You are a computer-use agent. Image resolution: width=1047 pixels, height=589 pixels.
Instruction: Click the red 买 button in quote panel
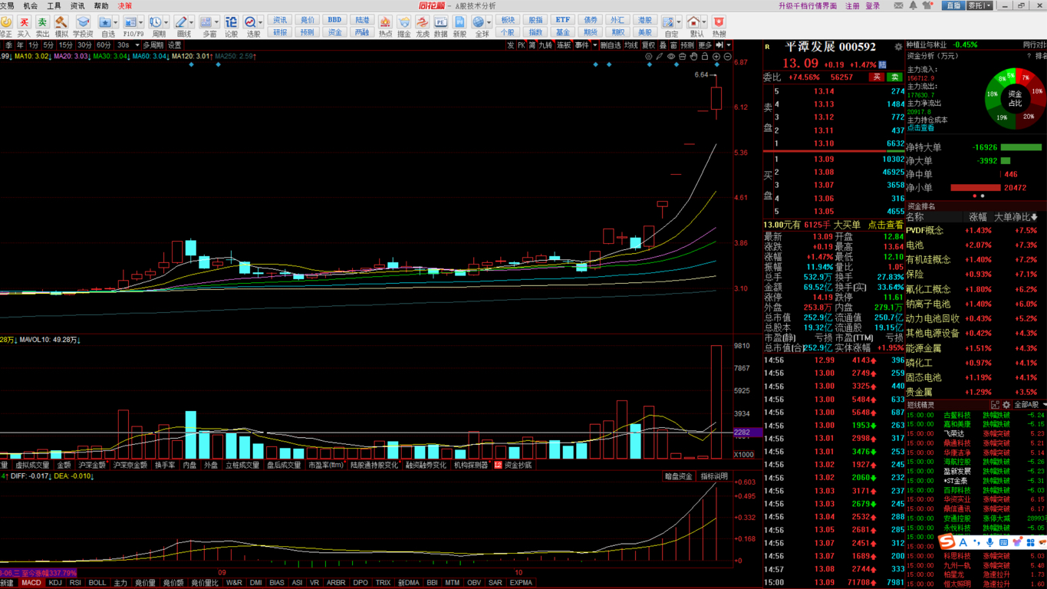coord(877,77)
